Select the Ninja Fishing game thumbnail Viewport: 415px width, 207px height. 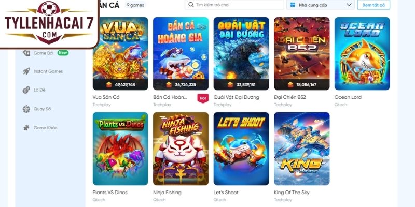pos(181,149)
